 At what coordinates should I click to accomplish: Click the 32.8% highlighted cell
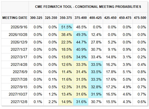96,87
